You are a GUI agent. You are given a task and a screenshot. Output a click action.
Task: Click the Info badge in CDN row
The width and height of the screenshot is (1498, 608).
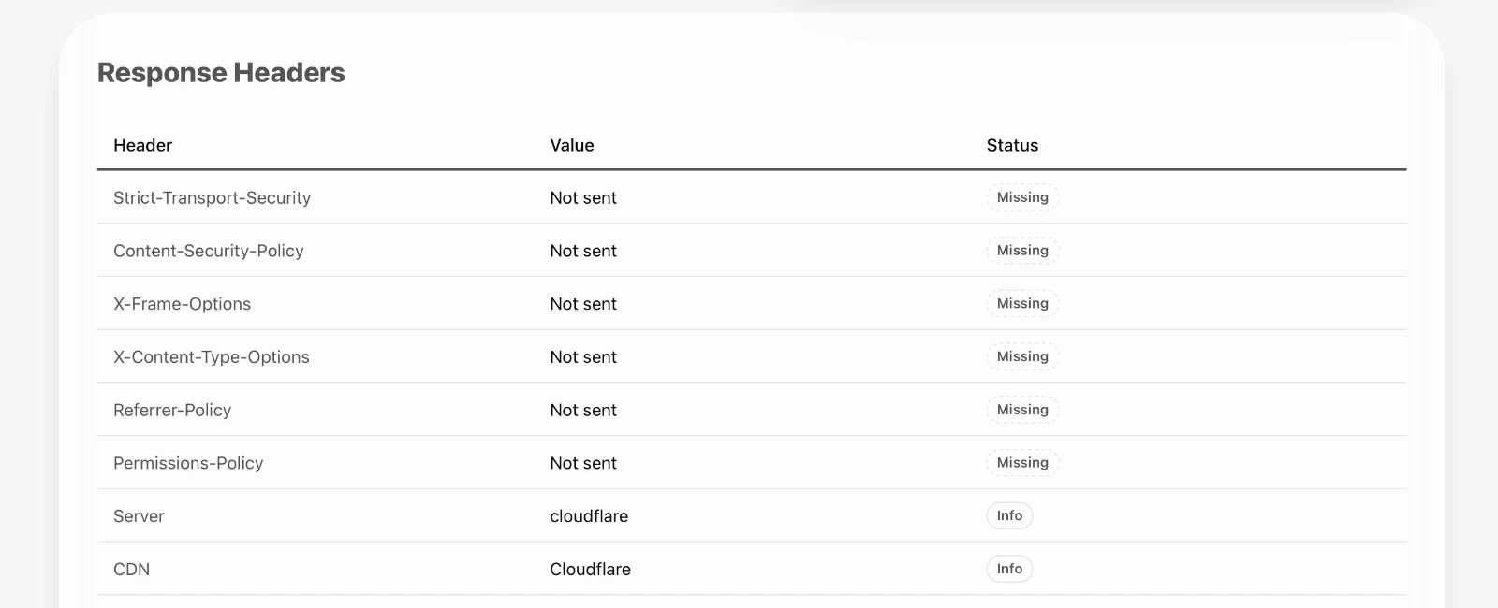coord(1009,569)
